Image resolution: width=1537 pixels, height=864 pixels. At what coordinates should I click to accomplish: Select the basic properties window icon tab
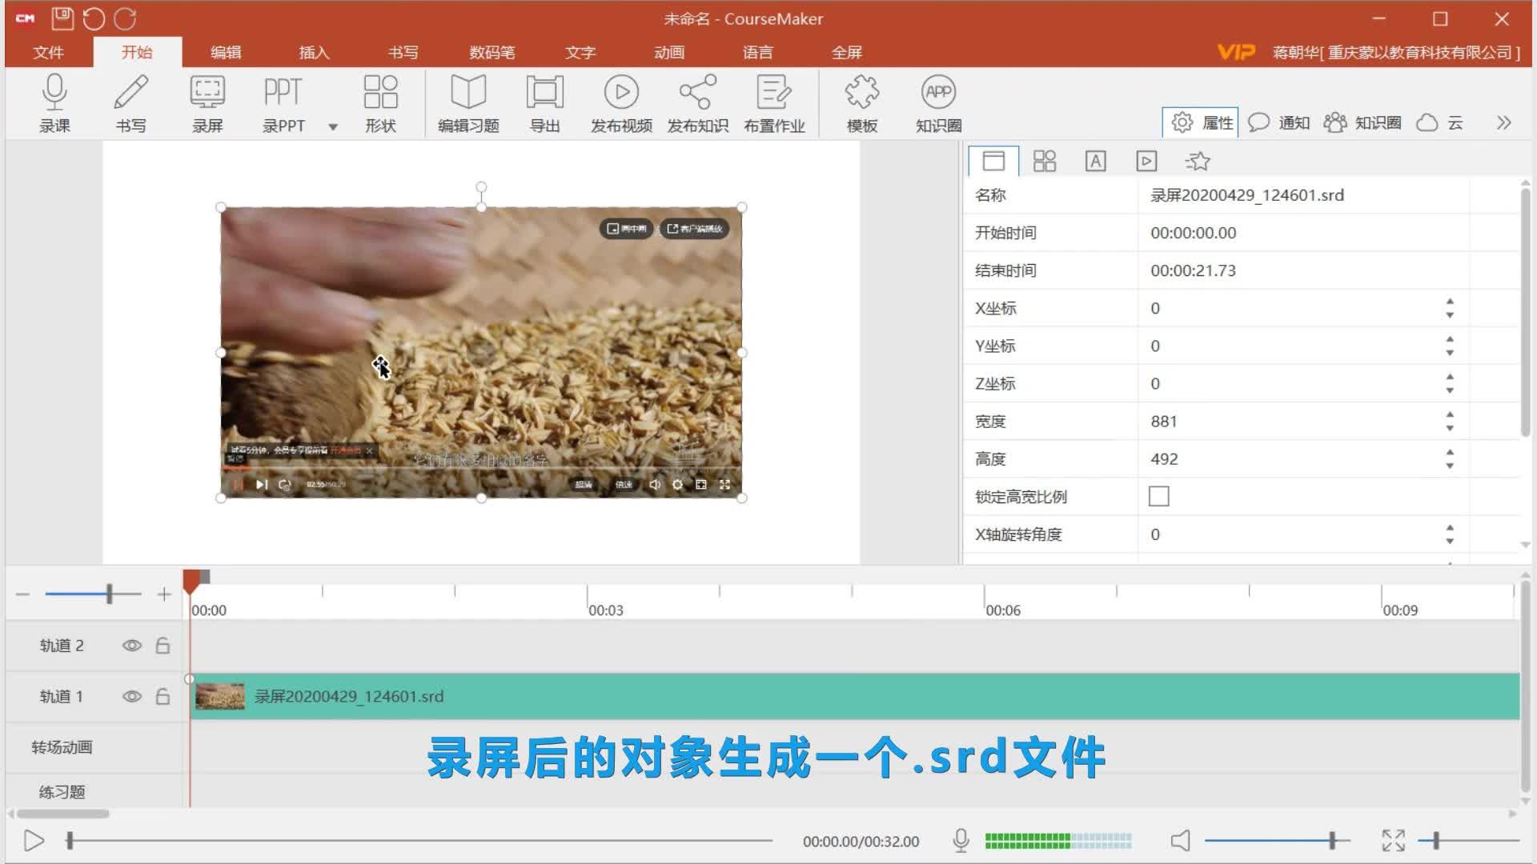coord(993,161)
